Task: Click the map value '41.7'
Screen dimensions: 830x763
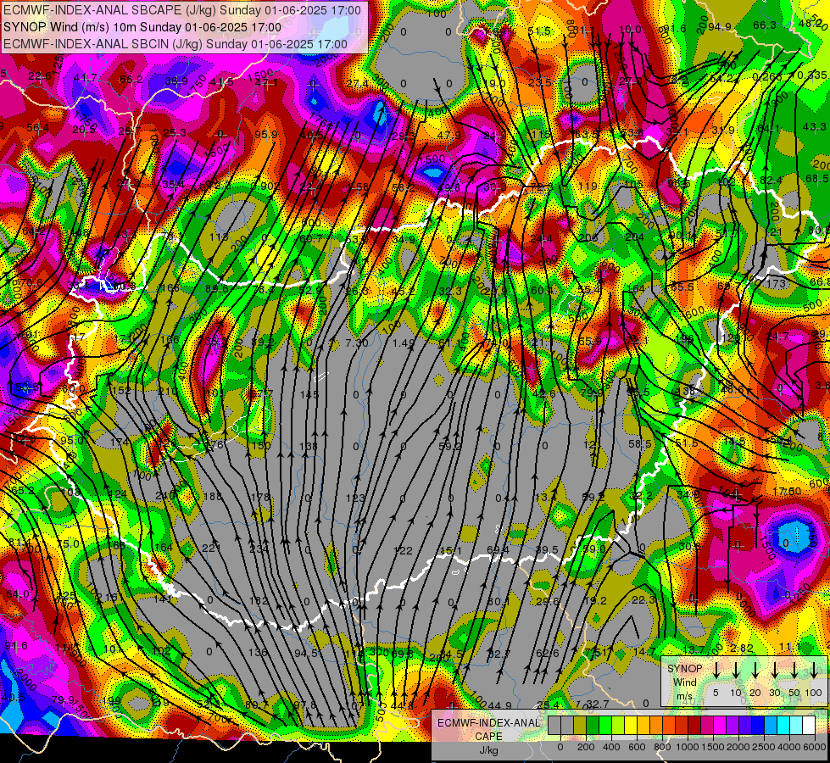Action: click(x=86, y=78)
